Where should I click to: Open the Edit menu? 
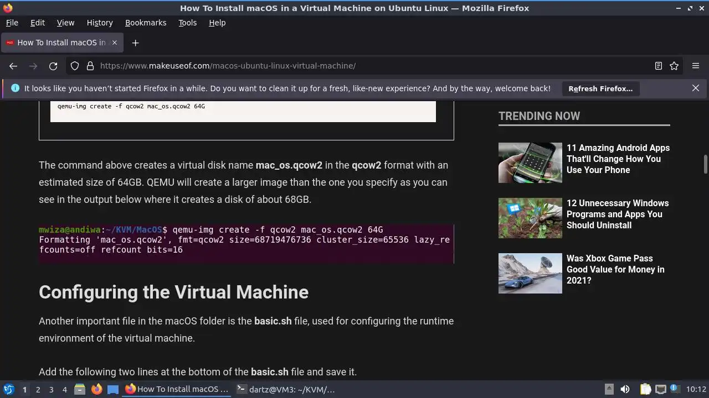(x=38, y=23)
